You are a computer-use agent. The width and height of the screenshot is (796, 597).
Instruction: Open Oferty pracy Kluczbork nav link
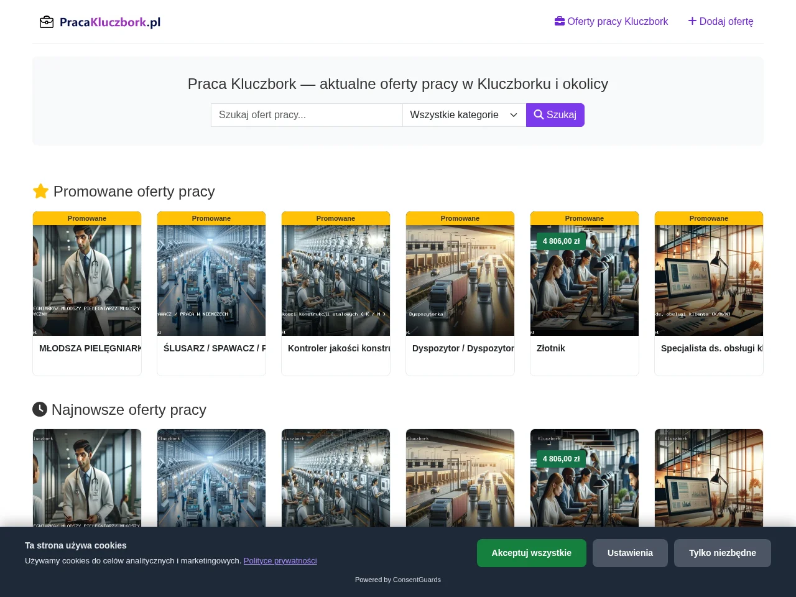click(611, 21)
